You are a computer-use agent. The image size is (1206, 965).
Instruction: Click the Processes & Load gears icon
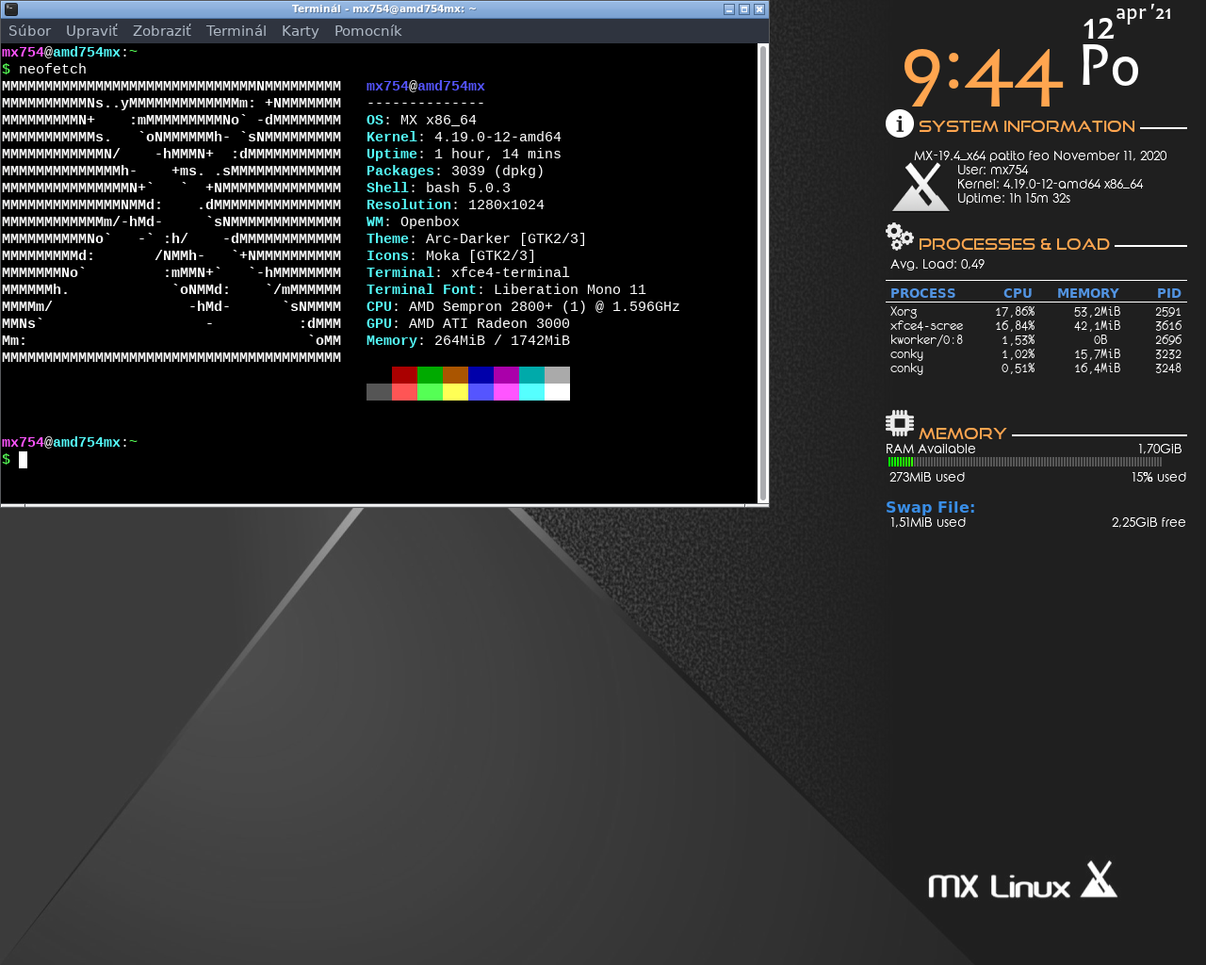click(900, 237)
